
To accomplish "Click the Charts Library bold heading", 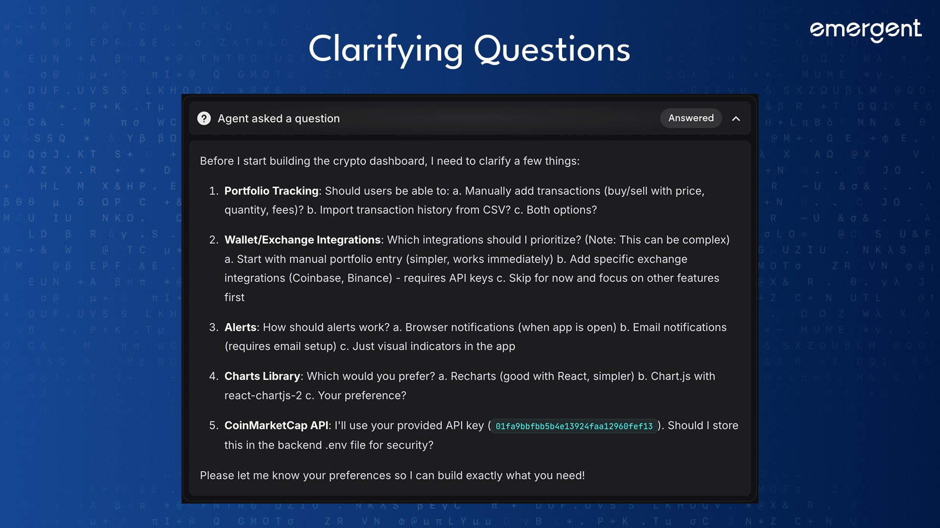I will [262, 376].
